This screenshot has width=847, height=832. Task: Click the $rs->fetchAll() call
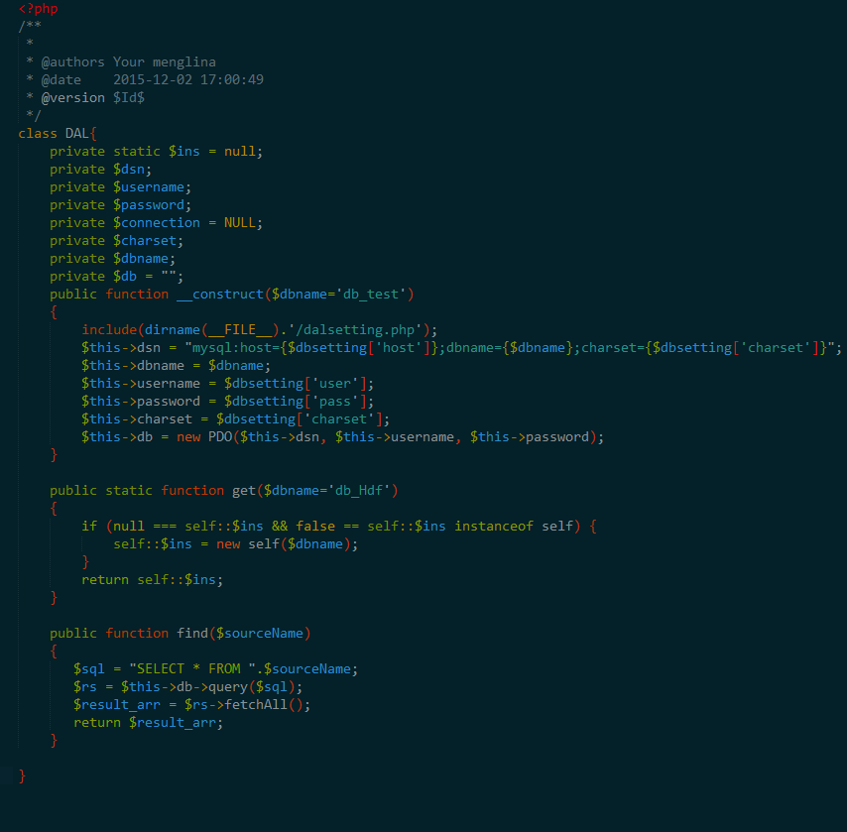click(247, 704)
